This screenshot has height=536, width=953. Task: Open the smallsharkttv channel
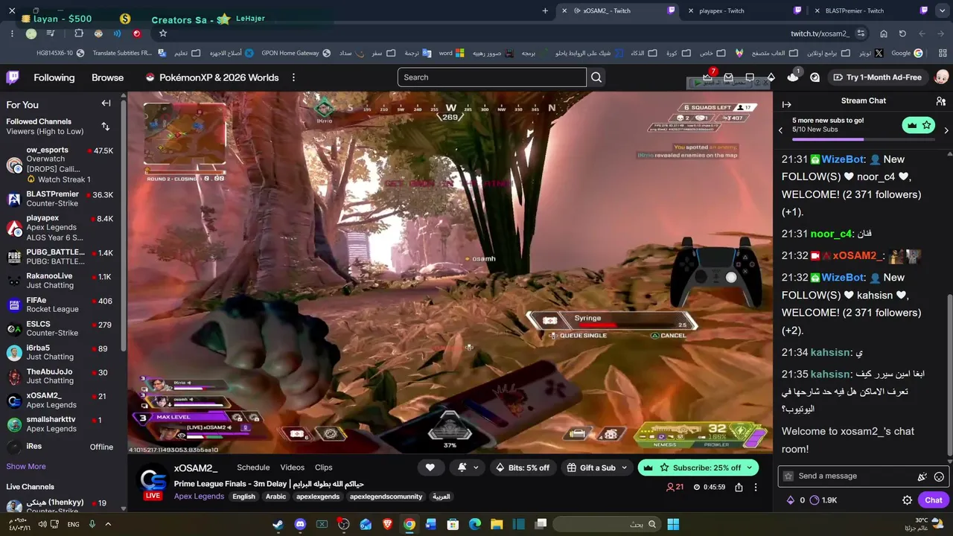(x=60, y=424)
